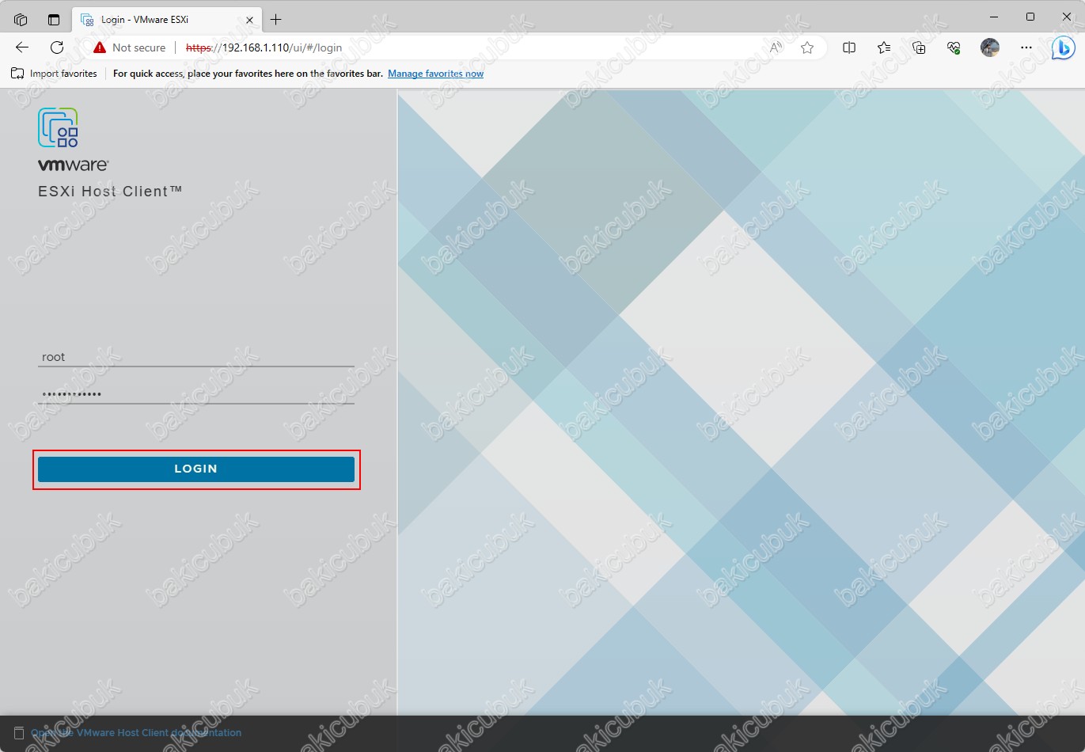The height and width of the screenshot is (752, 1085).
Task: Go back with the browser back arrow
Action: [22, 47]
